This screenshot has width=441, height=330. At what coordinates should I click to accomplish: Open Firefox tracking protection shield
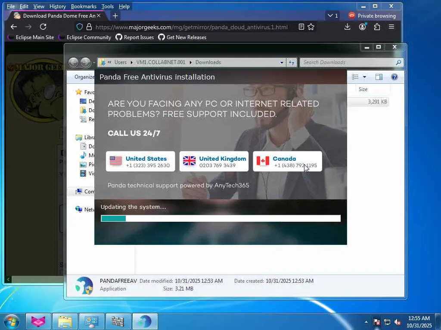coord(80,27)
